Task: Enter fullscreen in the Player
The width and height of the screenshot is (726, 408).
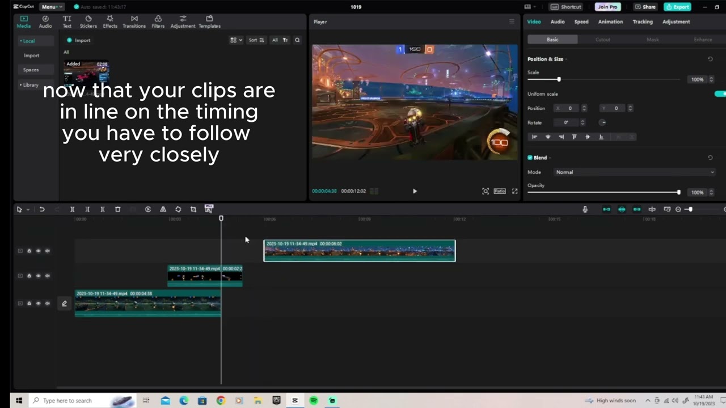Action: tap(514, 192)
